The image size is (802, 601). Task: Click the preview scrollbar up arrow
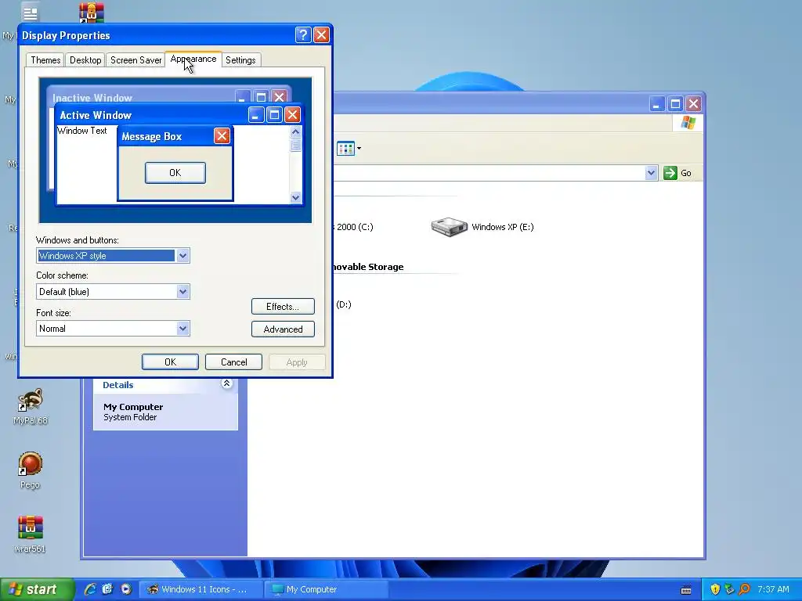pyautogui.click(x=295, y=131)
